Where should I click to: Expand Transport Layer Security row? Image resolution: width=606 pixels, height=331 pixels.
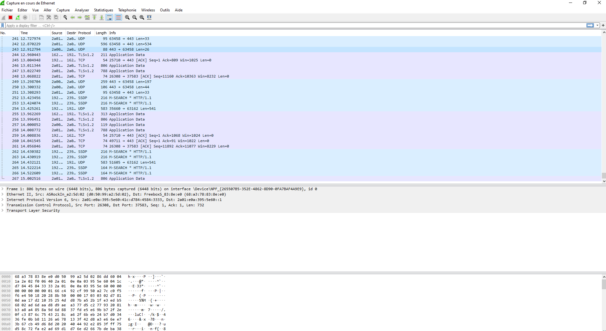(x=3, y=210)
